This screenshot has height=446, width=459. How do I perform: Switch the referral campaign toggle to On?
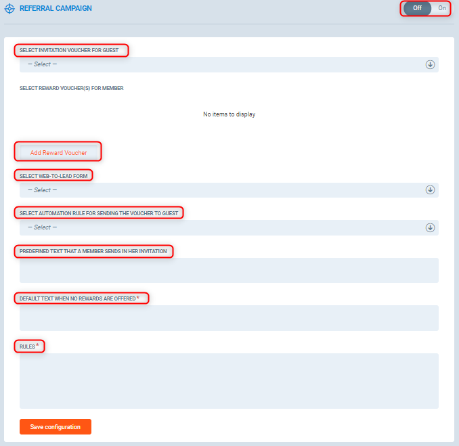point(441,8)
